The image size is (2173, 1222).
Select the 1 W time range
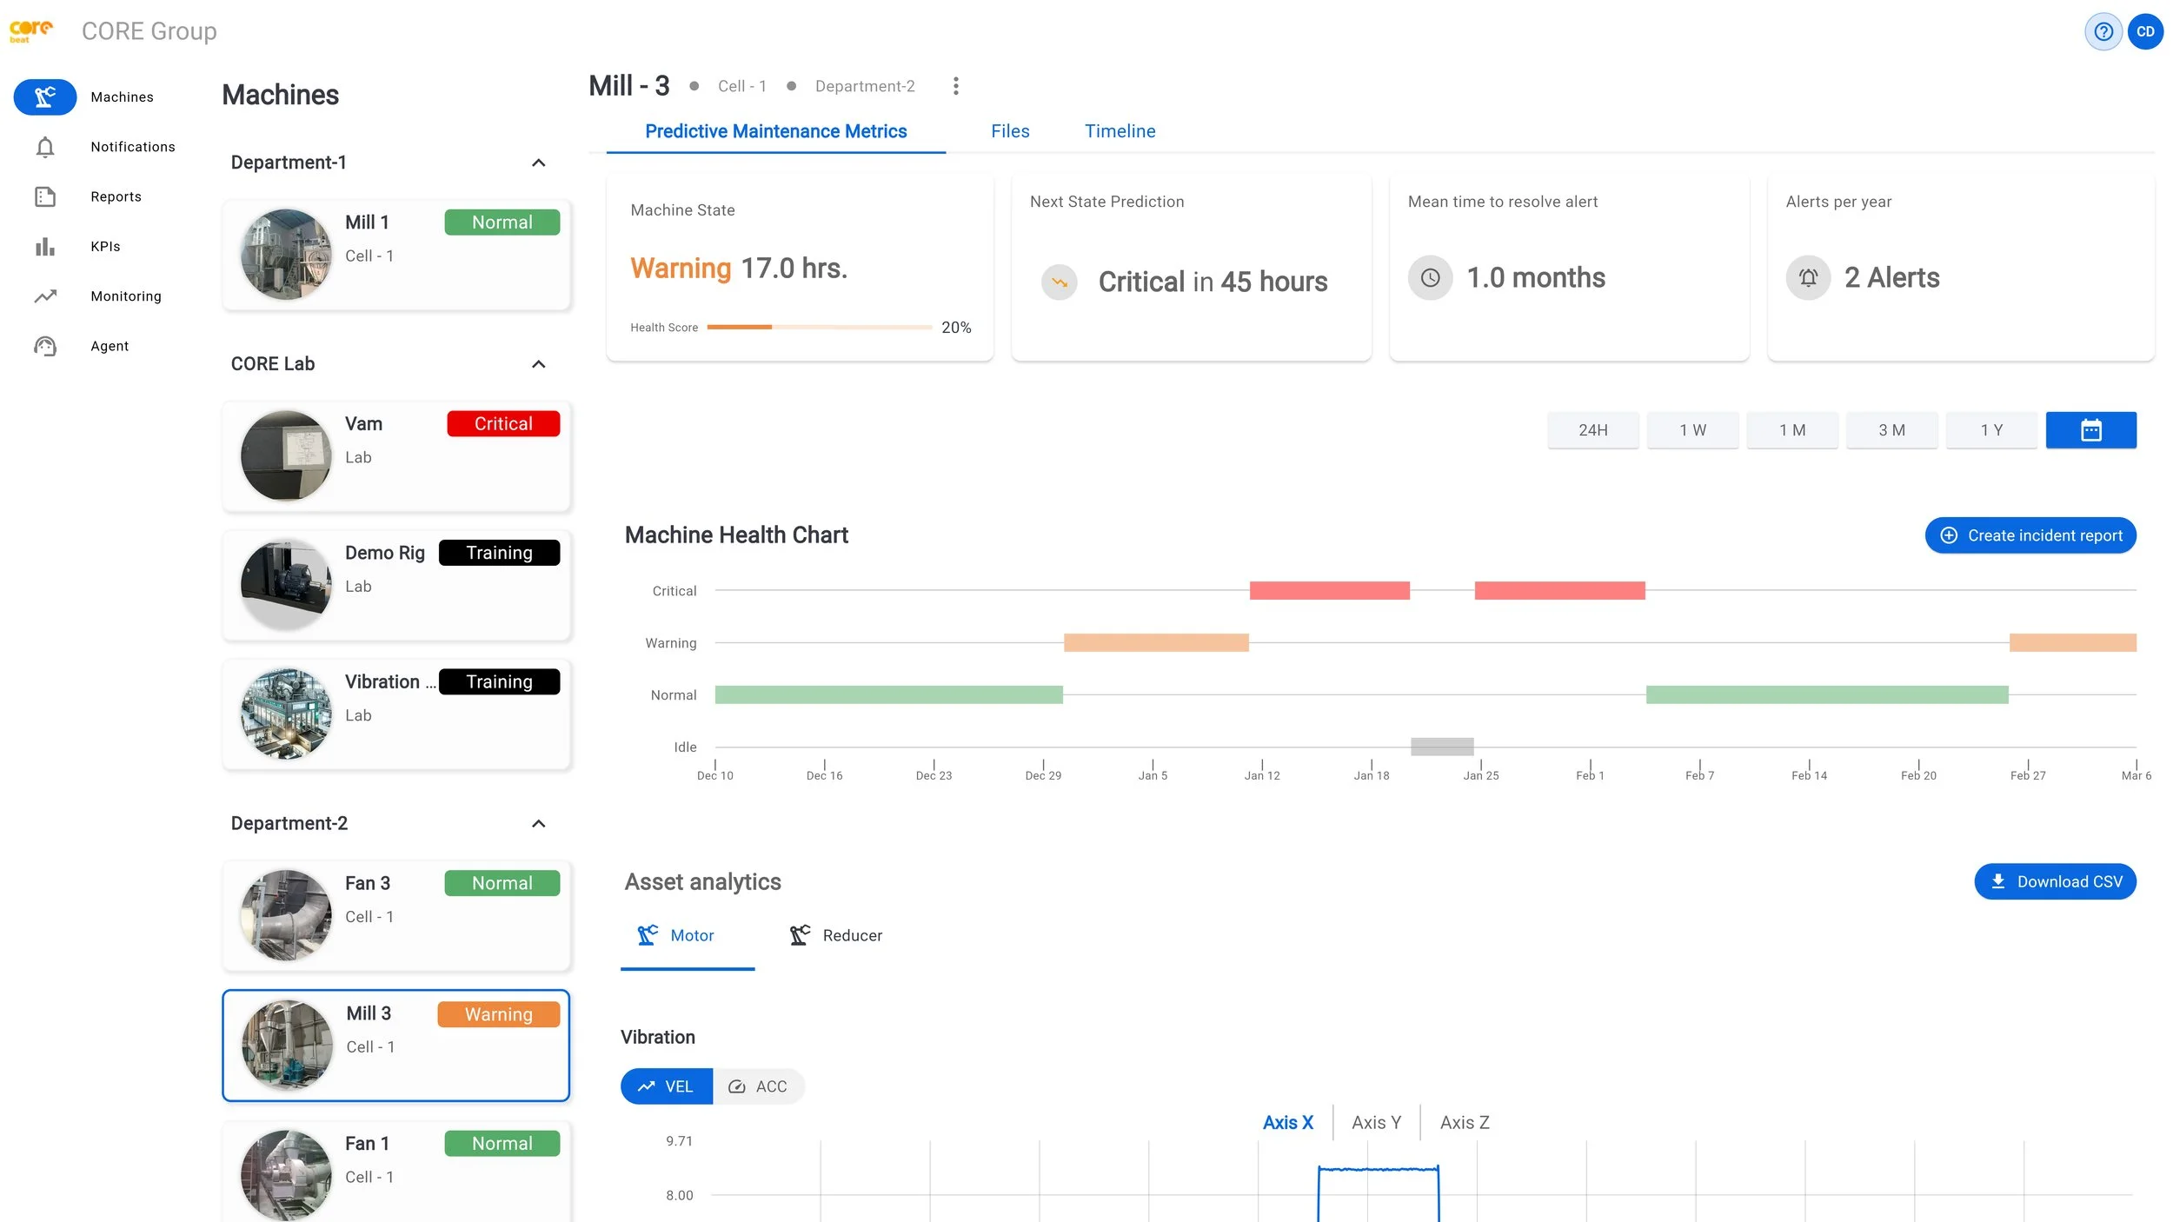[x=1692, y=430]
